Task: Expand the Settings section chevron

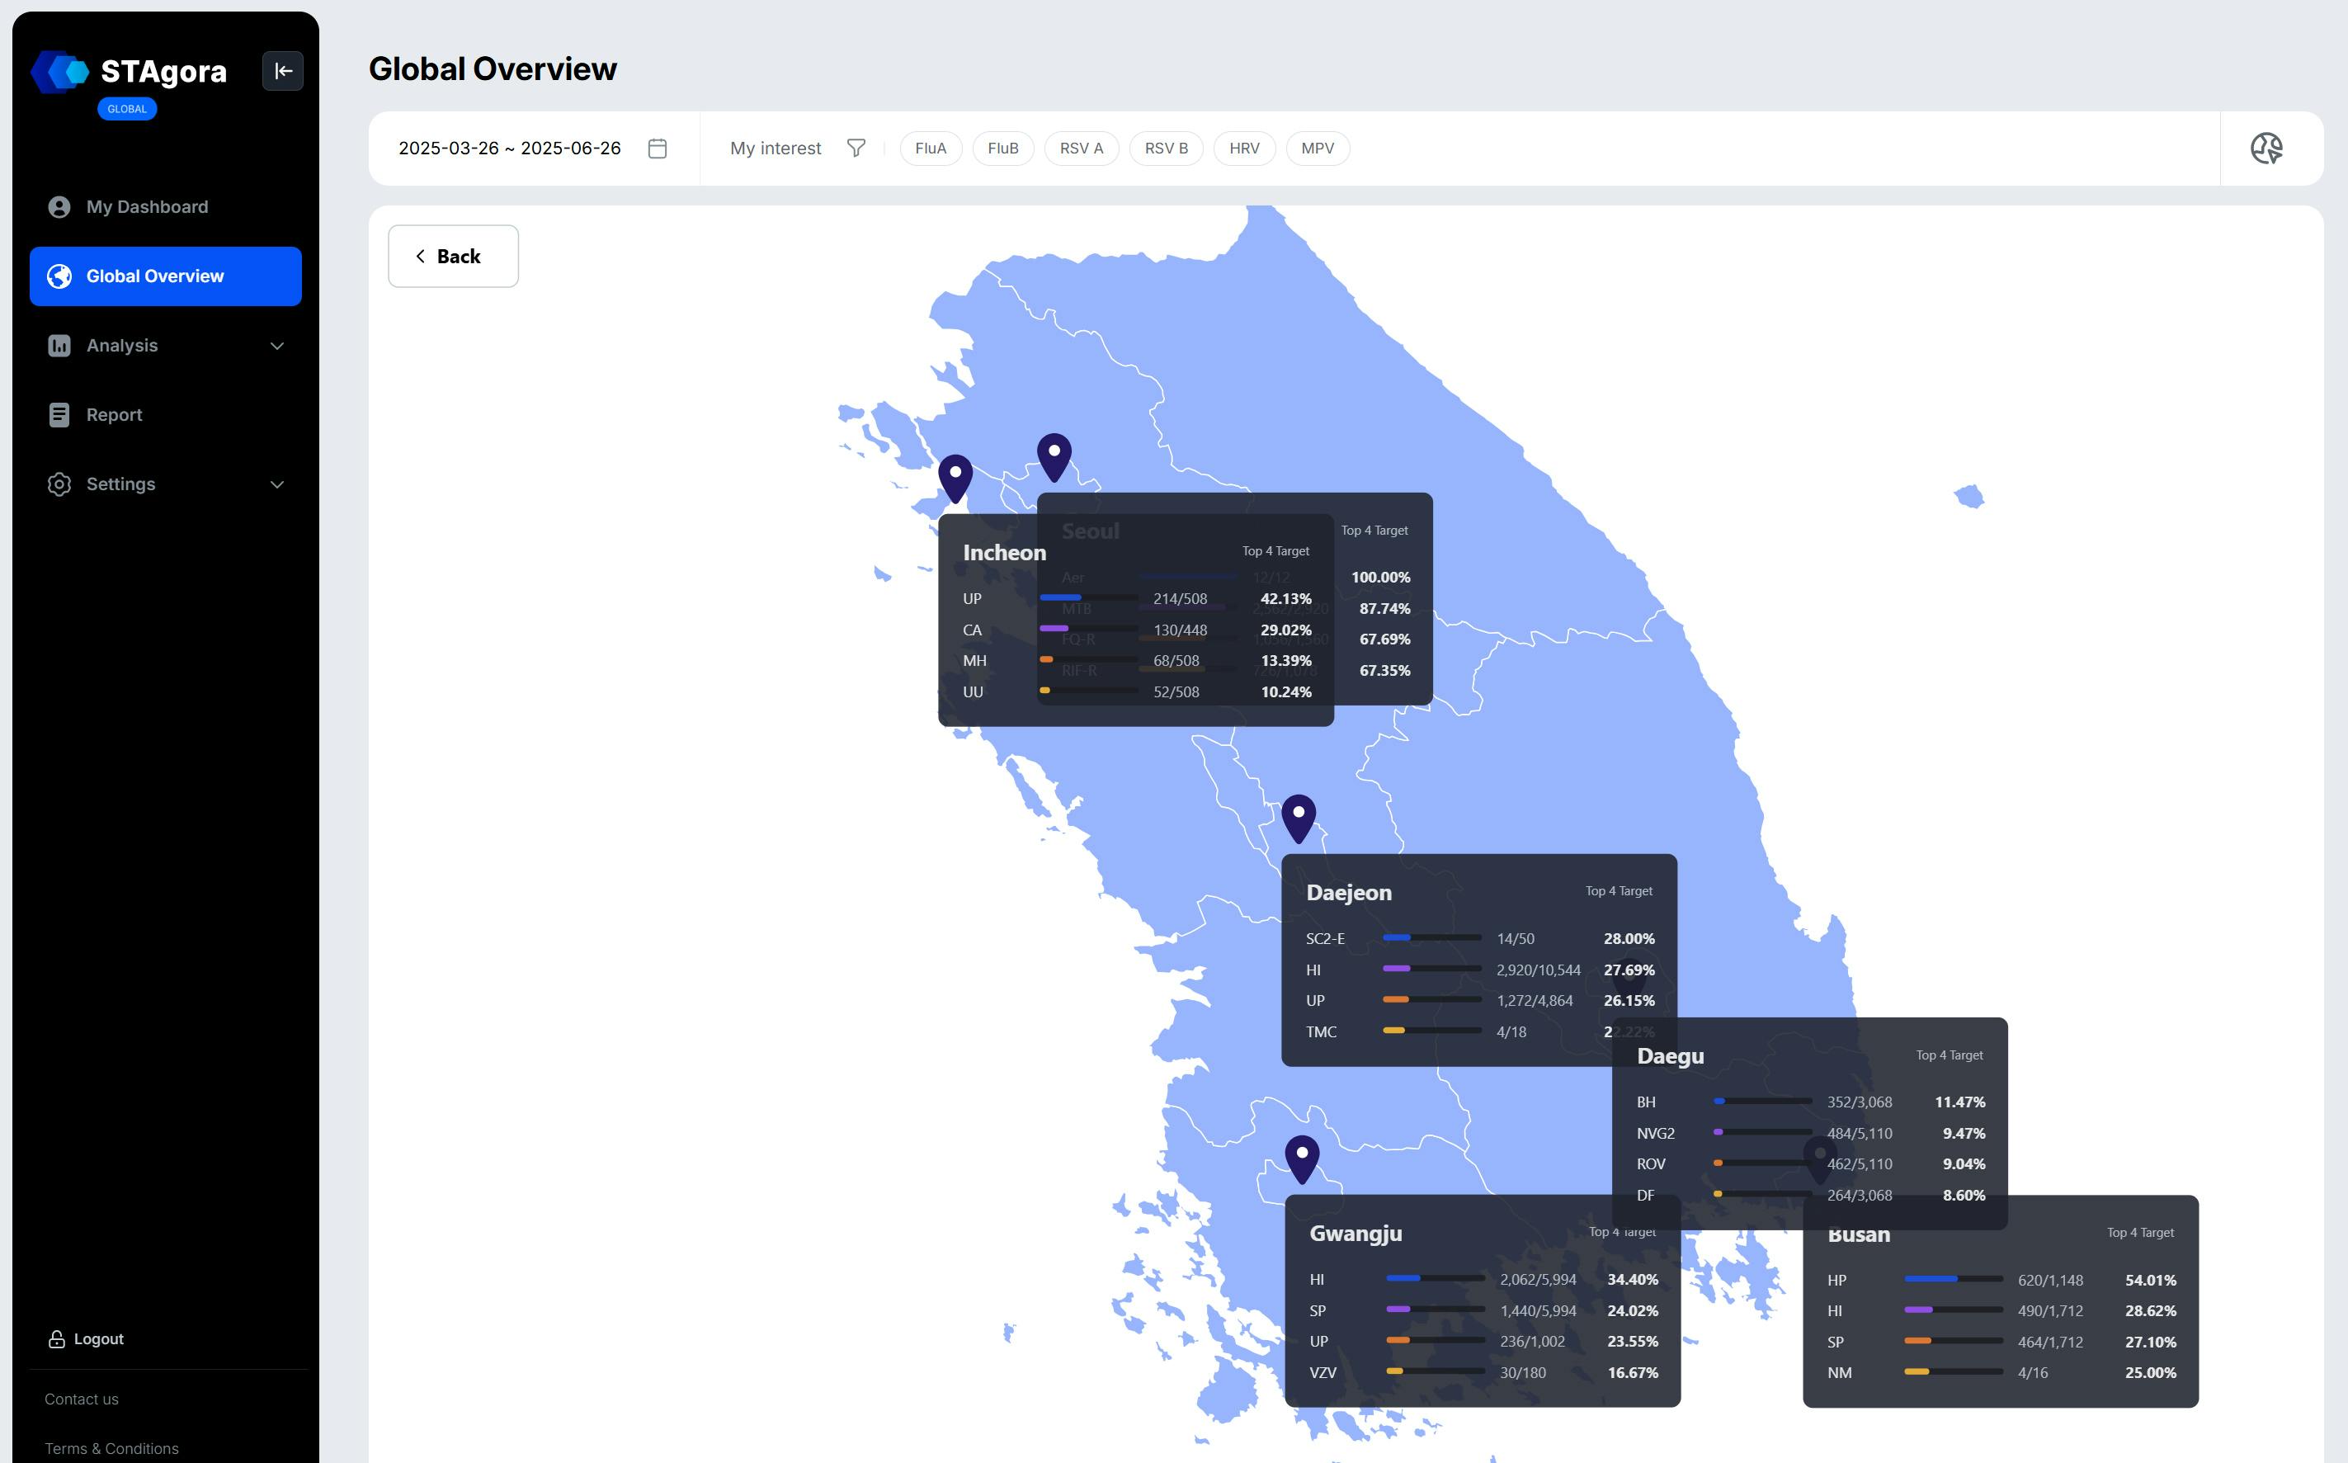Action: (278, 484)
